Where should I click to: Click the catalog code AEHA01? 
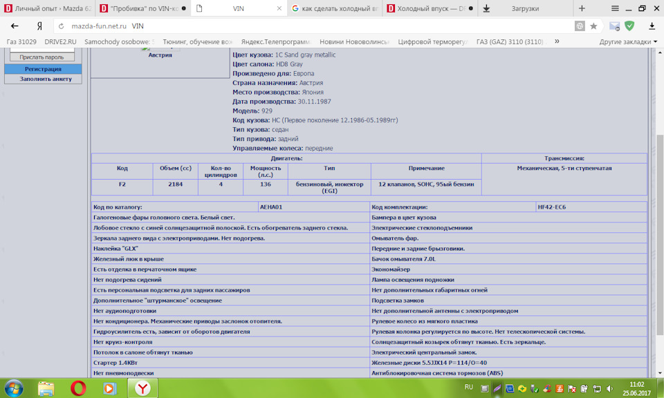click(271, 207)
